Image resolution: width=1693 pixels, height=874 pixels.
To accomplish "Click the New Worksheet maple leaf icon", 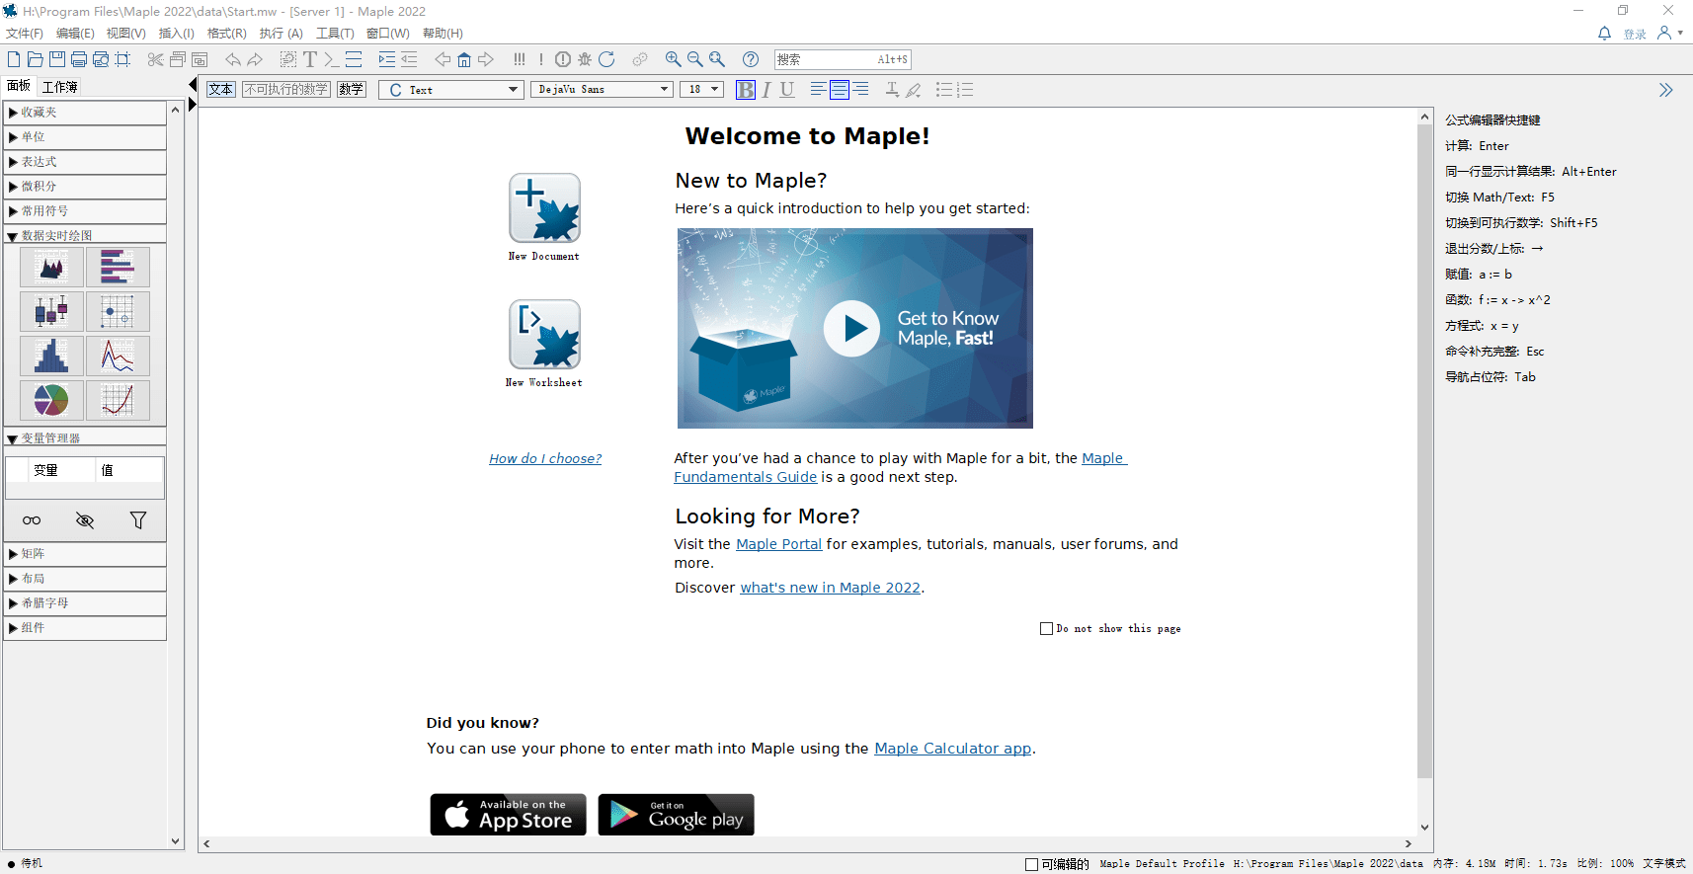I will [x=544, y=335].
